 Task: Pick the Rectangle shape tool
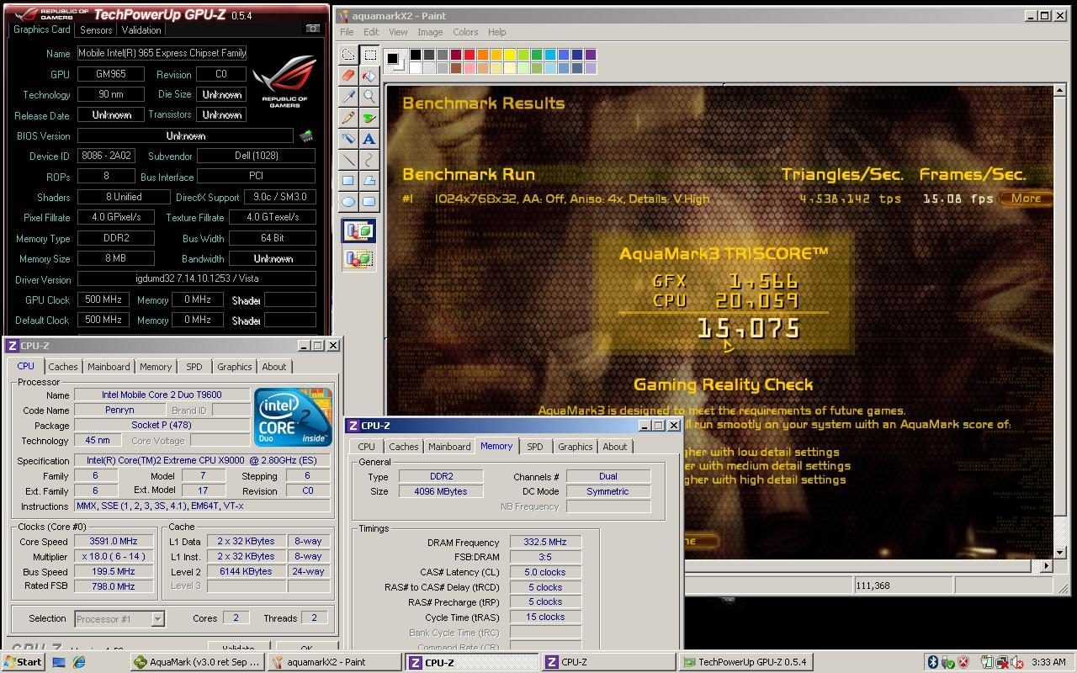[348, 181]
